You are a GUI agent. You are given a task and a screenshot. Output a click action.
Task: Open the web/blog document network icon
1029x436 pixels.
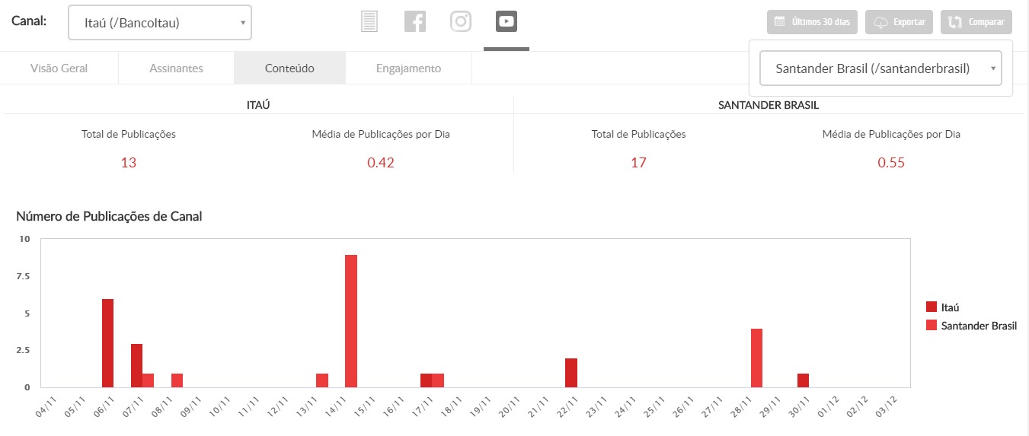pos(369,22)
